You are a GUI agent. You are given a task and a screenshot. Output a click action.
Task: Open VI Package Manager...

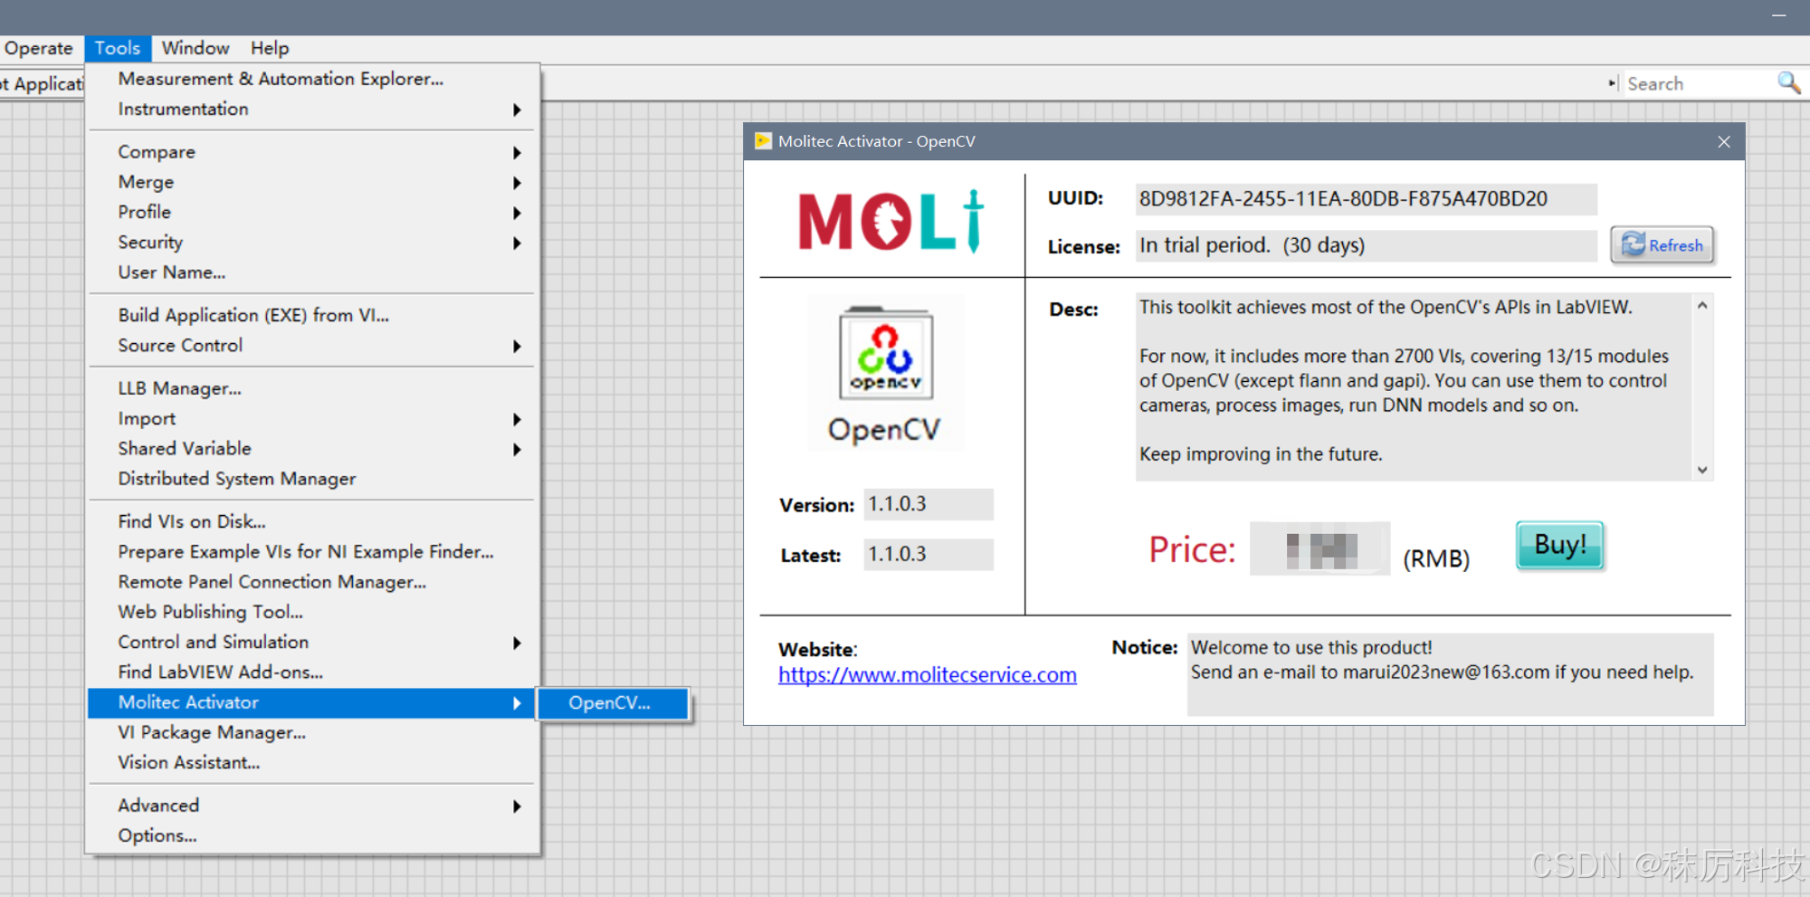[313, 732]
